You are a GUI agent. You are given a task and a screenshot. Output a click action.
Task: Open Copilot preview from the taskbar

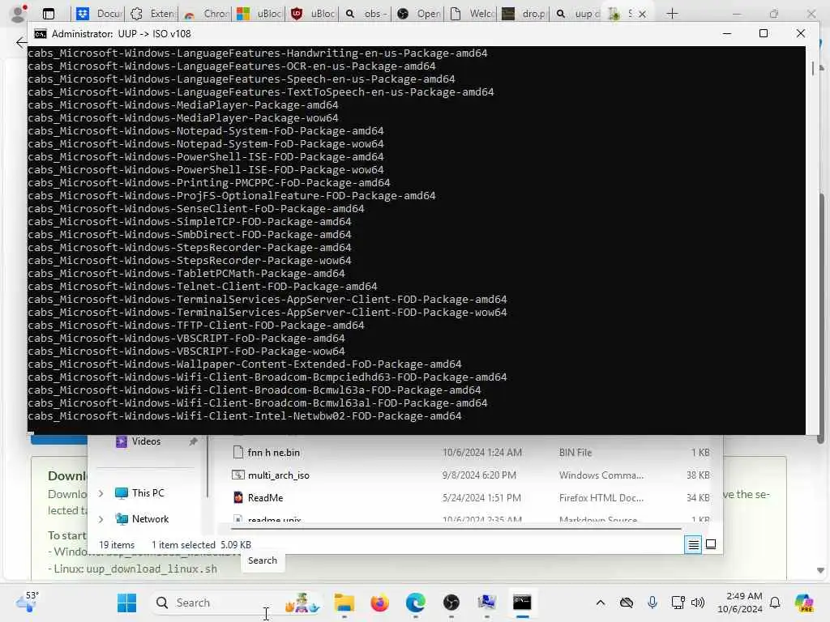[804, 603]
